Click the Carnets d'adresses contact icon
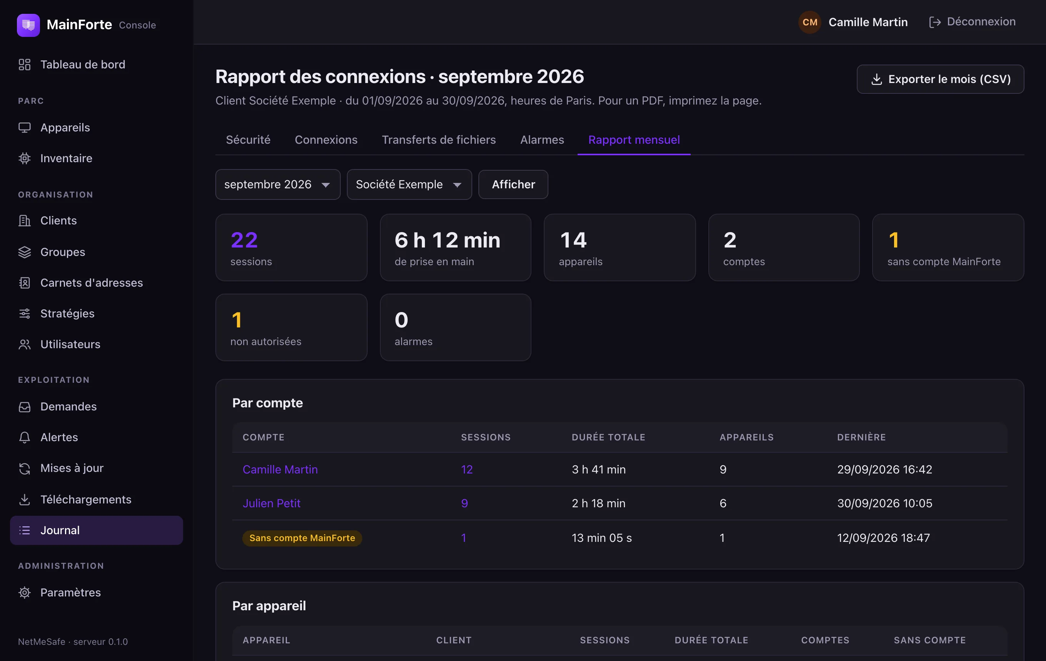 (x=24, y=282)
